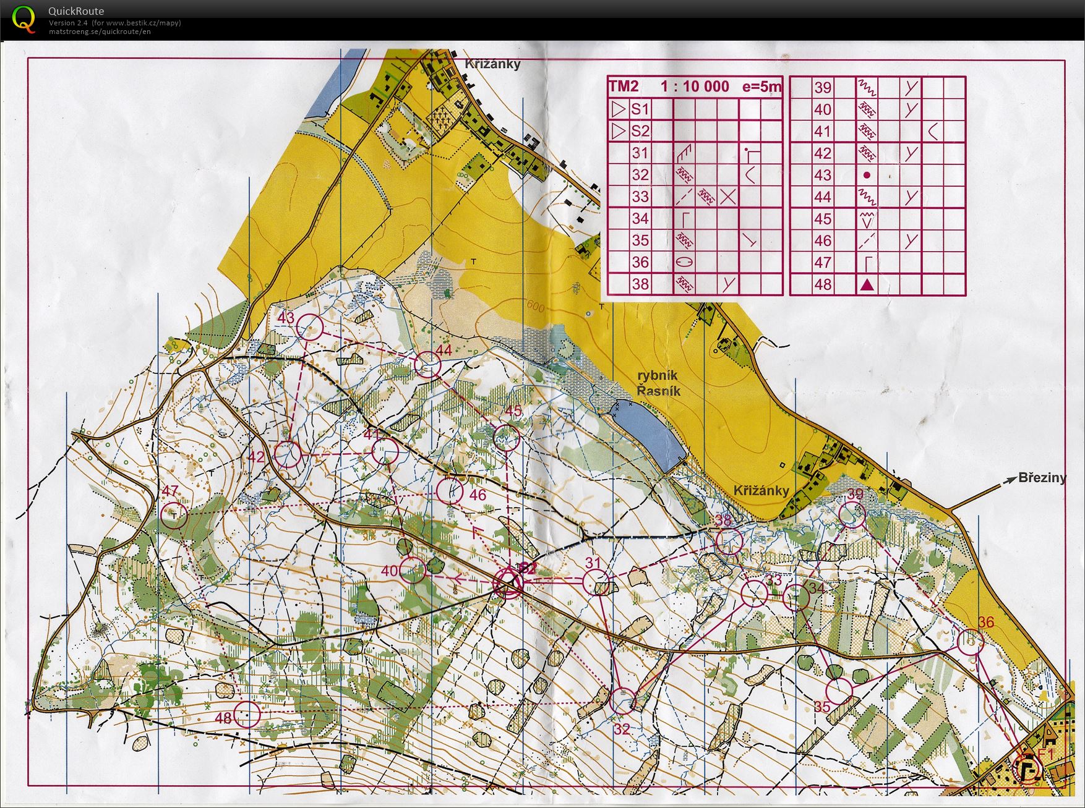Select control circle 48 on the map
The width and height of the screenshot is (1085, 808).
246,714
